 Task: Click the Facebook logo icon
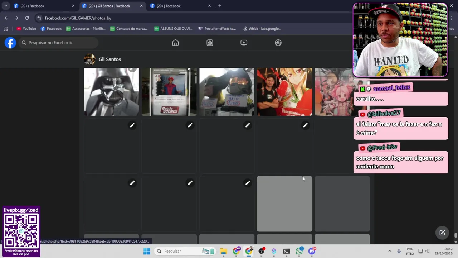pyautogui.click(x=10, y=43)
